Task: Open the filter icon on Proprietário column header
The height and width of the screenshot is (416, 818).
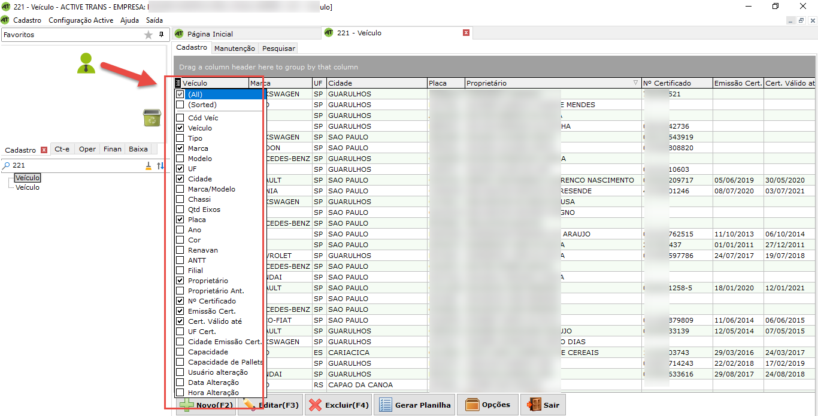Action: (635, 83)
